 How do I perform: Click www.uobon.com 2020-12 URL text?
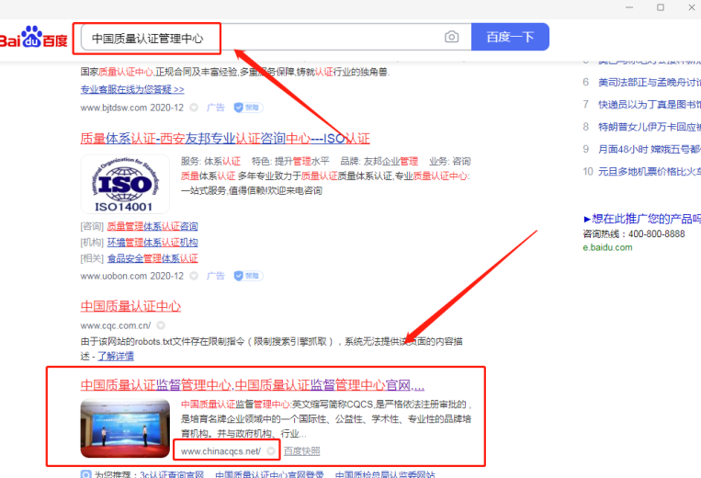tap(132, 276)
